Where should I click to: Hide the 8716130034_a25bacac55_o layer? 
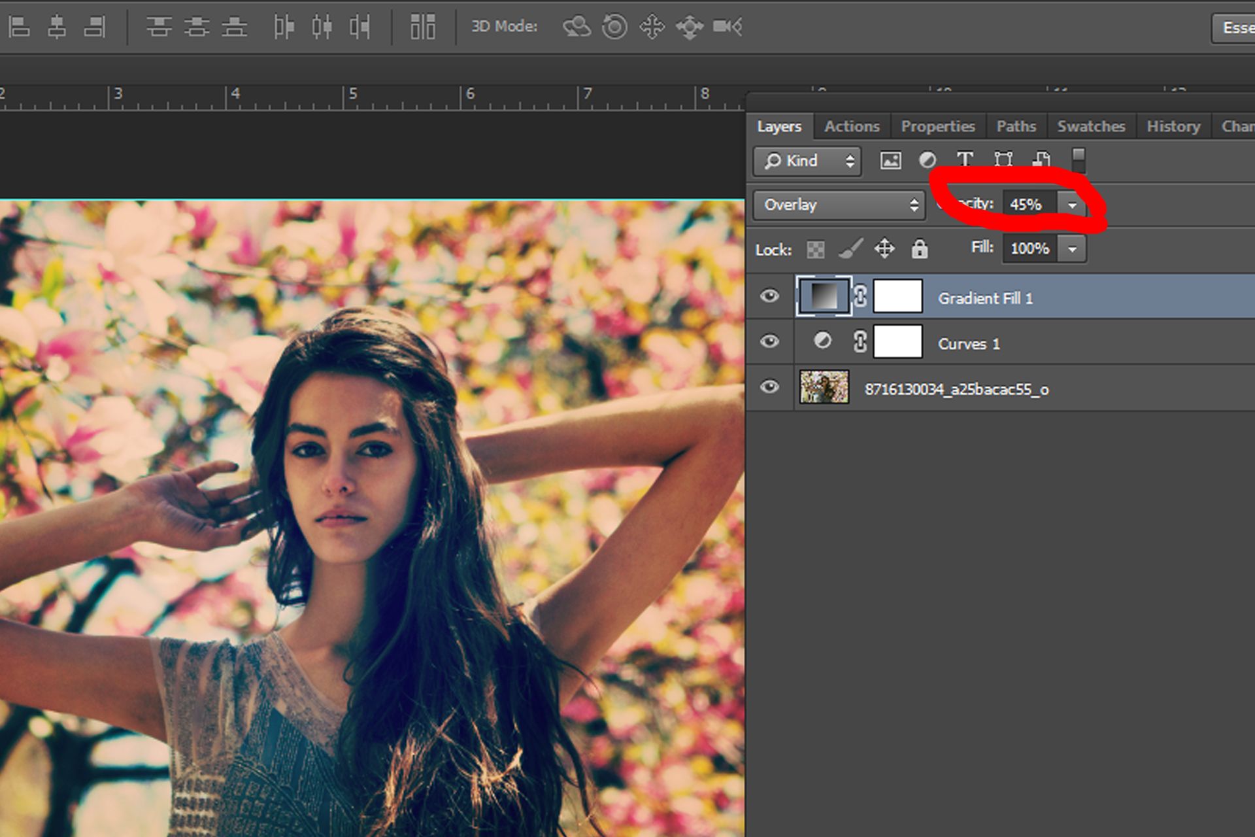pyautogui.click(x=769, y=387)
